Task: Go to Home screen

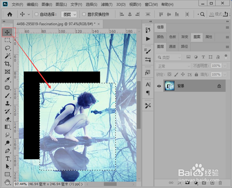Action: pos(10,14)
